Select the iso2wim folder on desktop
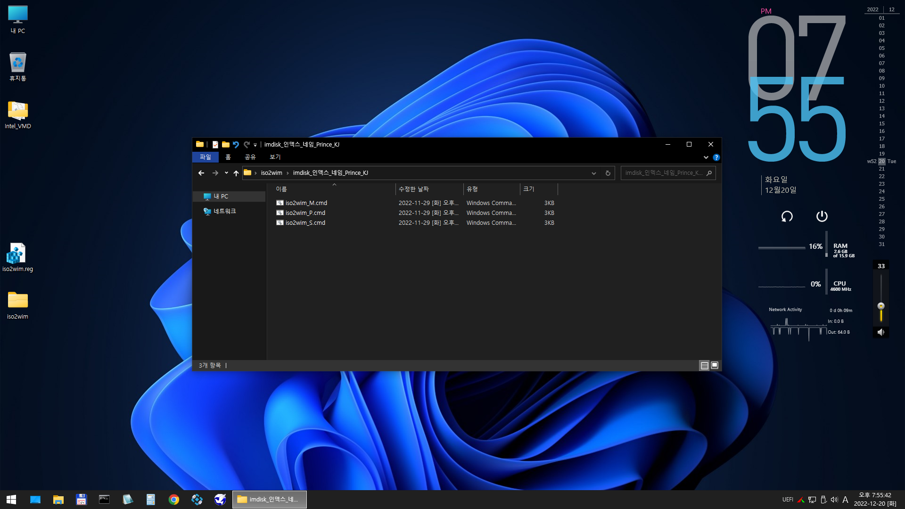The height and width of the screenshot is (509, 905). 18,305
